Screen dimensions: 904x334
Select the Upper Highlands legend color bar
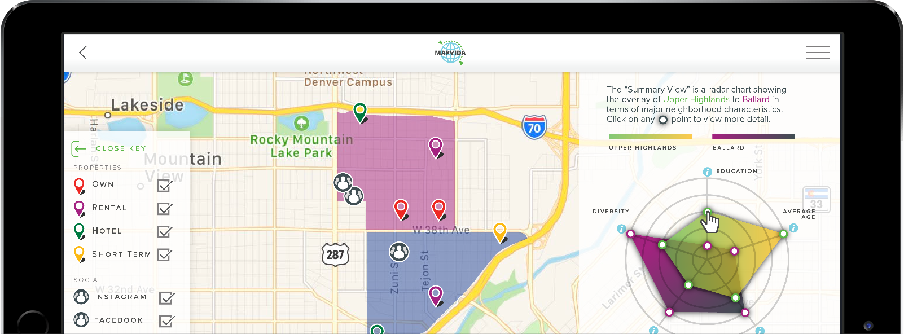pos(650,137)
